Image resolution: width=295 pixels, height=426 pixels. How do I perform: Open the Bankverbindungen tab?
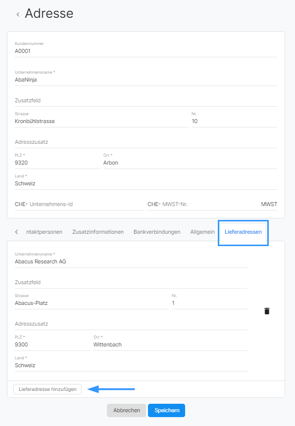[157, 232]
